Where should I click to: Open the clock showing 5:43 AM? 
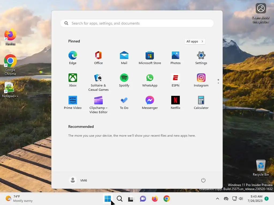point(255,199)
